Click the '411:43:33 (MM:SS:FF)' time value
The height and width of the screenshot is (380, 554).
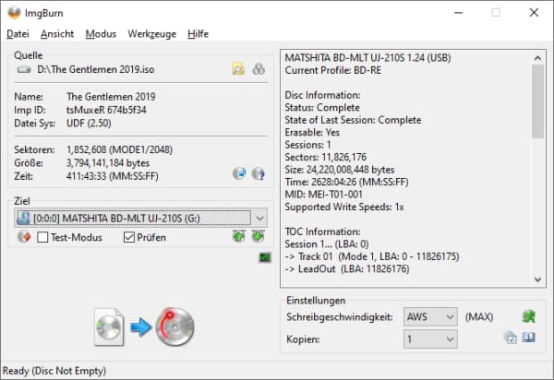coord(113,176)
